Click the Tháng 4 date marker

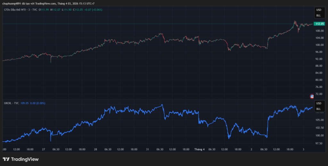199,149
